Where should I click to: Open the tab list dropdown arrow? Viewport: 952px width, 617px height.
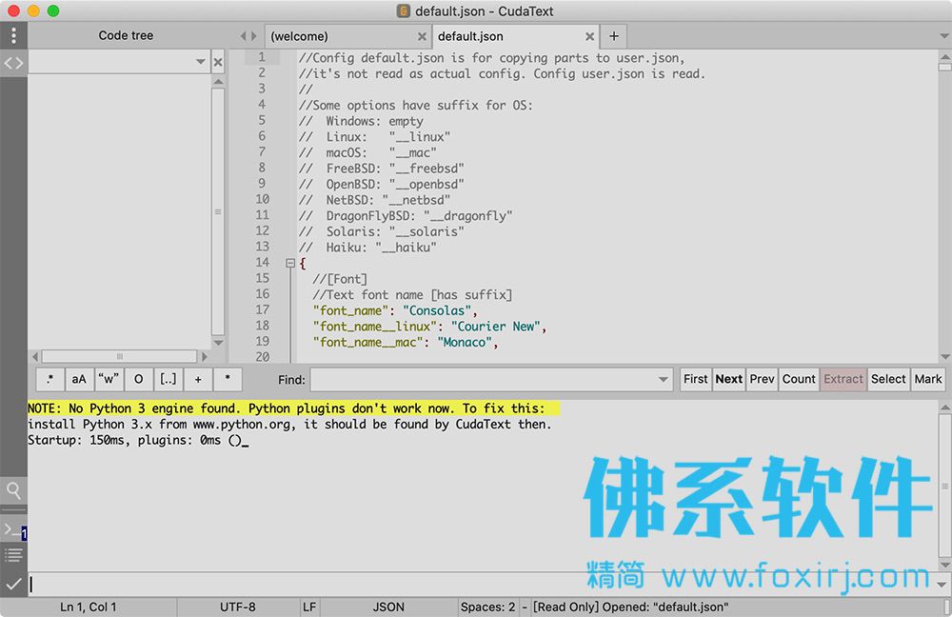[944, 36]
